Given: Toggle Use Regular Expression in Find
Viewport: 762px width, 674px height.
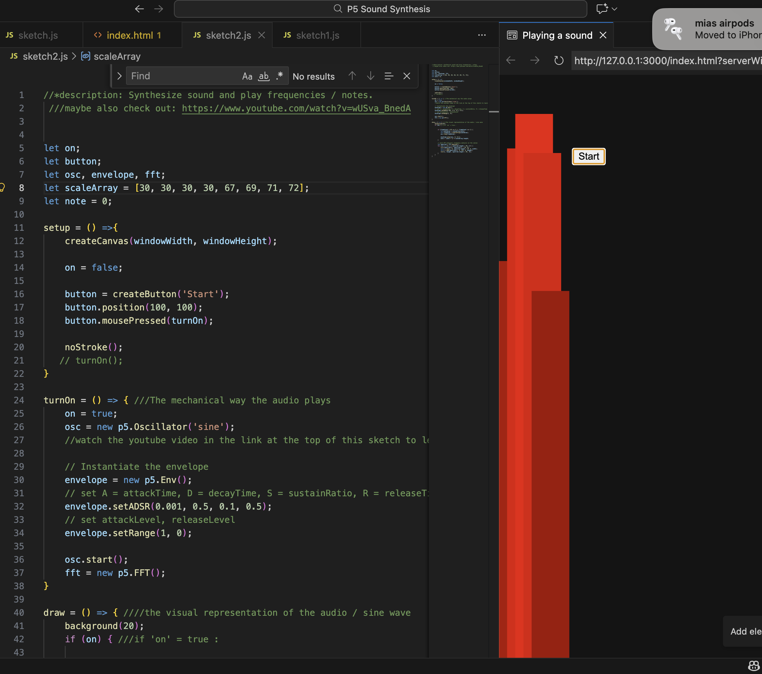Looking at the screenshot, I should 280,76.
